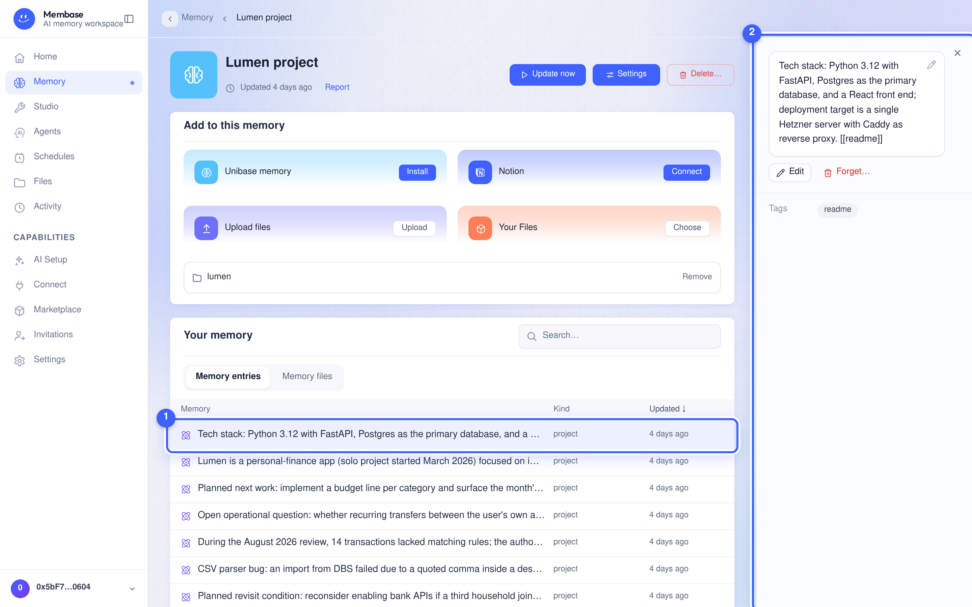Select the Memory entries tab

(x=228, y=377)
